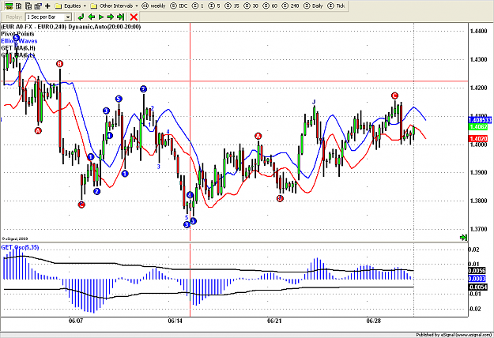This screenshot has width=494, height=338.
Task: Open the replay speed '1 Sec per Bar' dropdown
Action: pos(49,17)
